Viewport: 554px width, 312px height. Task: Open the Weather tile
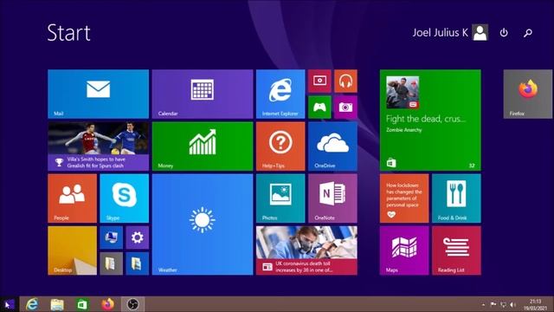point(203,224)
